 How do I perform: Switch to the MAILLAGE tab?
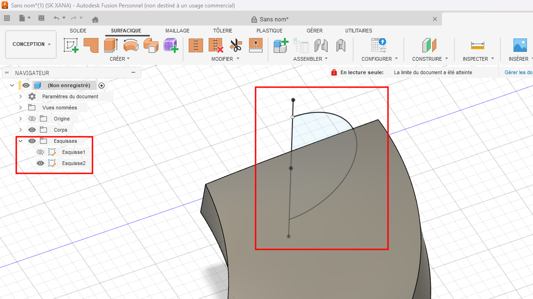tap(178, 31)
